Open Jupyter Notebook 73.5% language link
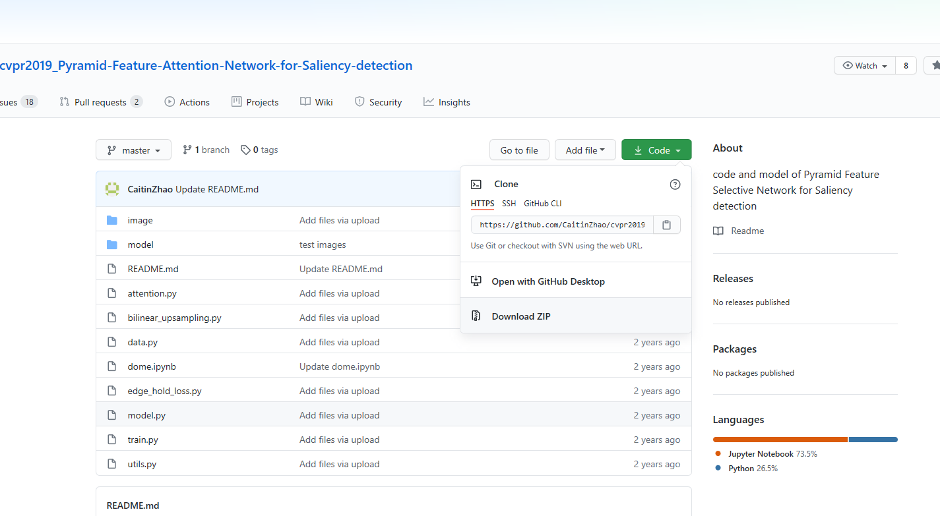This screenshot has width=940, height=516. point(772,454)
